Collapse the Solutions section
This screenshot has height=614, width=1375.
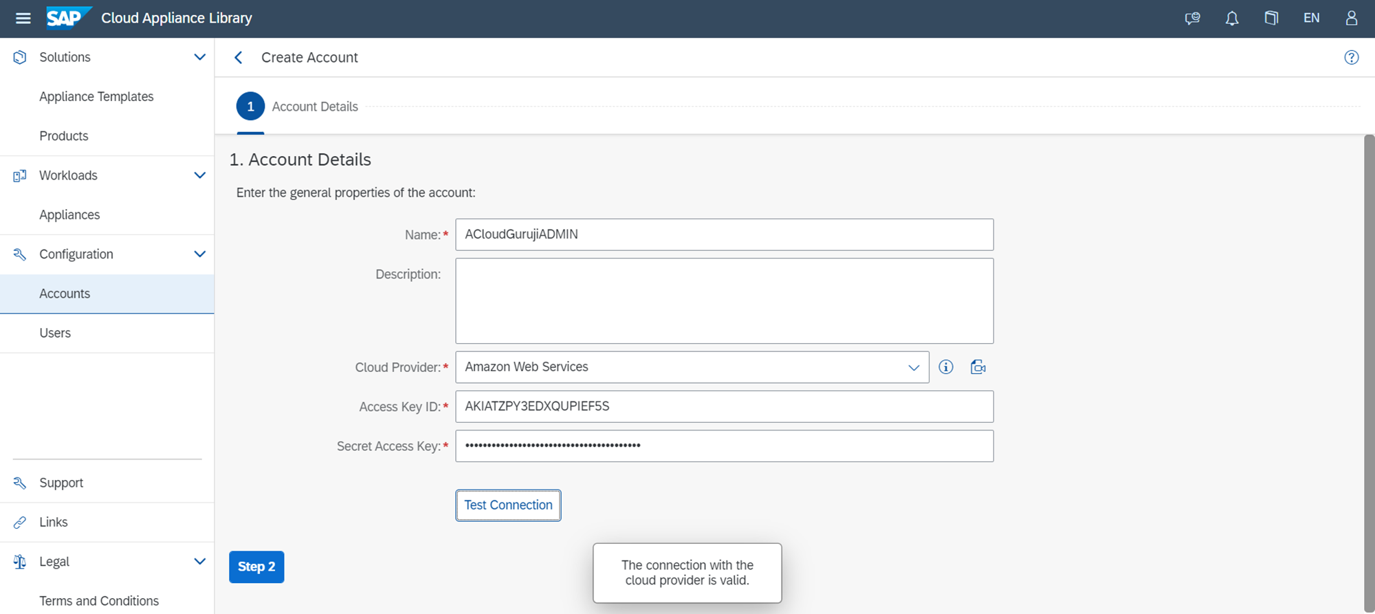coord(199,57)
